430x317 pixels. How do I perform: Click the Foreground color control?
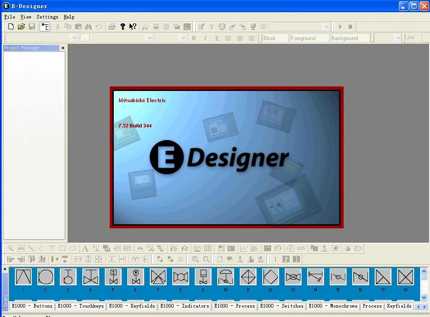pos(309,38)
